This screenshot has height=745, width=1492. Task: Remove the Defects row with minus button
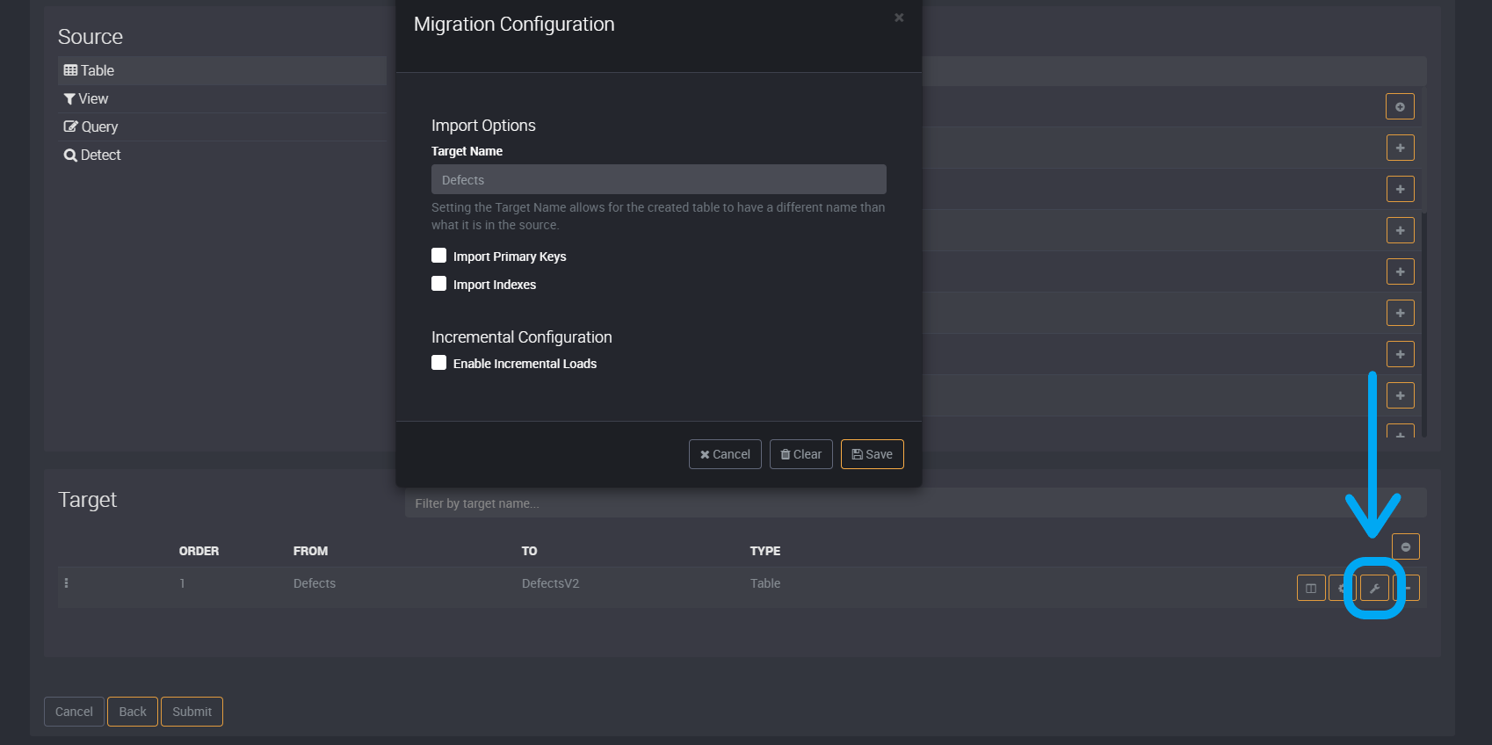1407,588
